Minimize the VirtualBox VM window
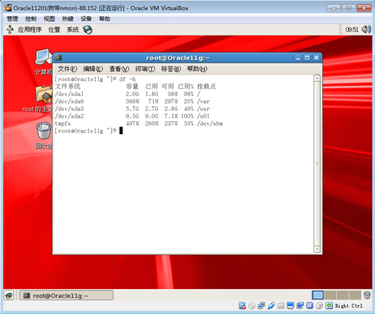 [x=334, y=8]
